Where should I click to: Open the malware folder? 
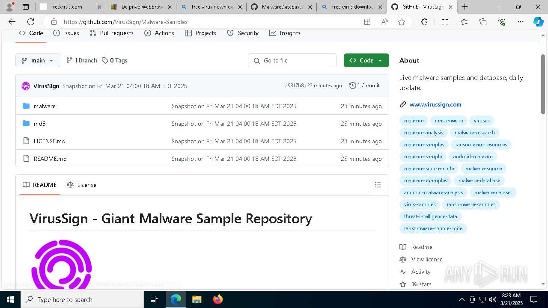point(45,106)
